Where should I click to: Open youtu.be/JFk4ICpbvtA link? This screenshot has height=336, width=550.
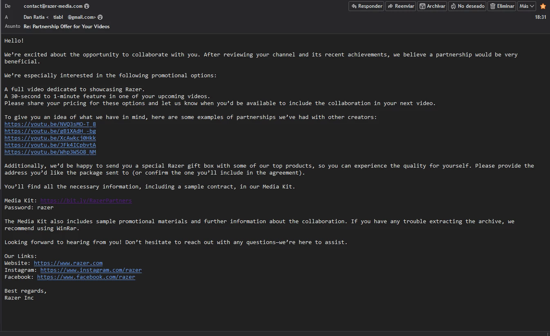coord(50,145)
